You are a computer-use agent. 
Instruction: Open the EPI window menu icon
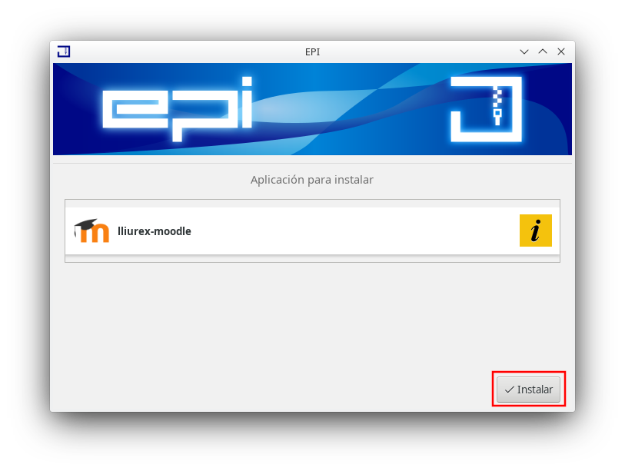[x=64, y=51]
